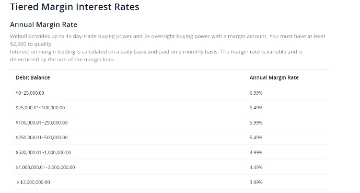
Task: Select the $100,000.01~250,000.00 balance row
Action: click(x=170, y=123)
